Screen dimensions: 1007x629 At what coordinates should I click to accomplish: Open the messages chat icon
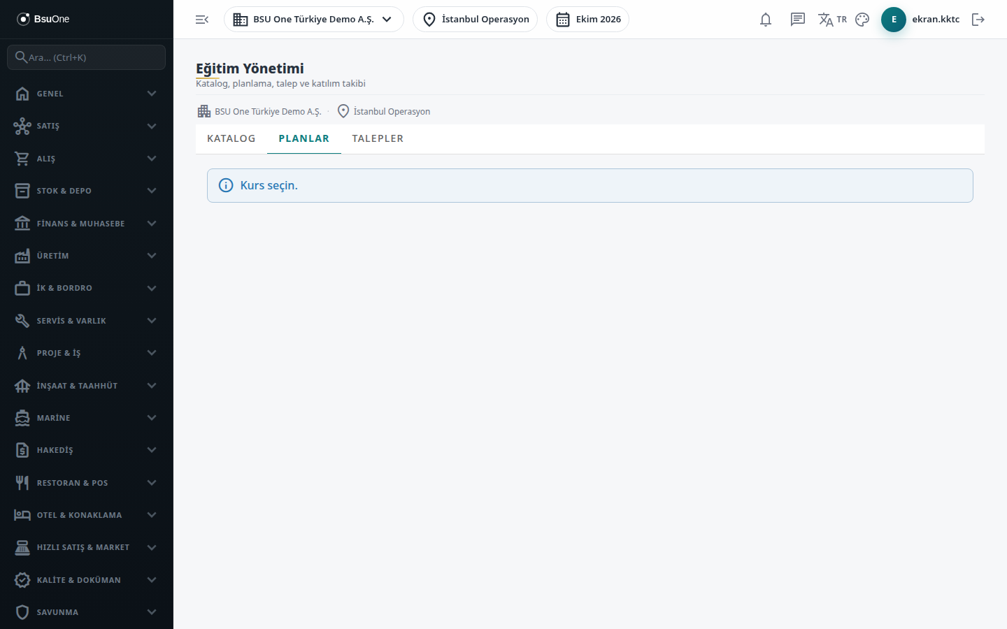click(x=798, y=20)
